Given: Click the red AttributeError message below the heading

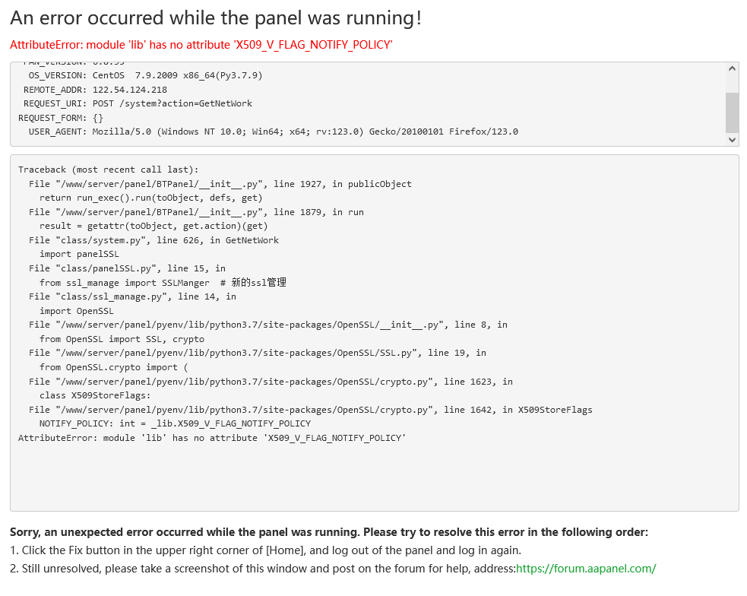Looking at the screenshot, I should pyautogui.click(x=201, y=45).
